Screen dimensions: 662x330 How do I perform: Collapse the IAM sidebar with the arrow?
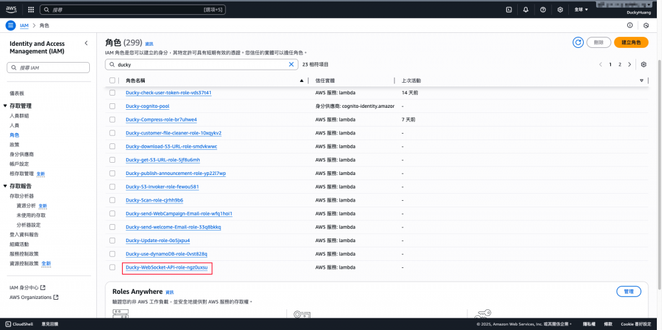(x=86, y=43)
